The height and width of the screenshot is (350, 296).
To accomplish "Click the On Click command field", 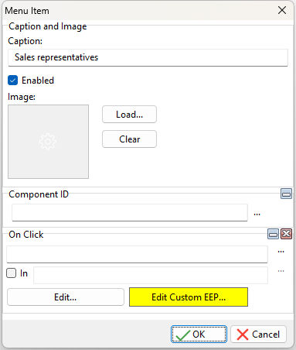I will (137, 254).
